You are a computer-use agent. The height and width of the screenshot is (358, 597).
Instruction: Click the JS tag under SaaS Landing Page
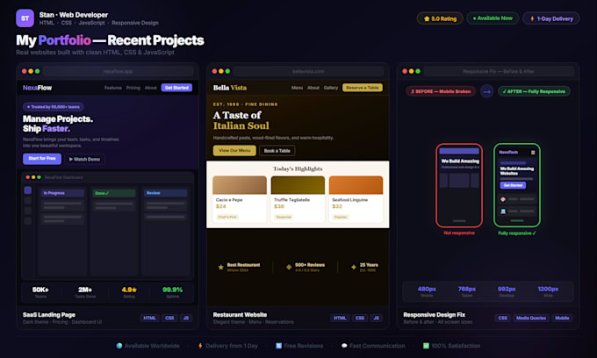click(186, 318)
